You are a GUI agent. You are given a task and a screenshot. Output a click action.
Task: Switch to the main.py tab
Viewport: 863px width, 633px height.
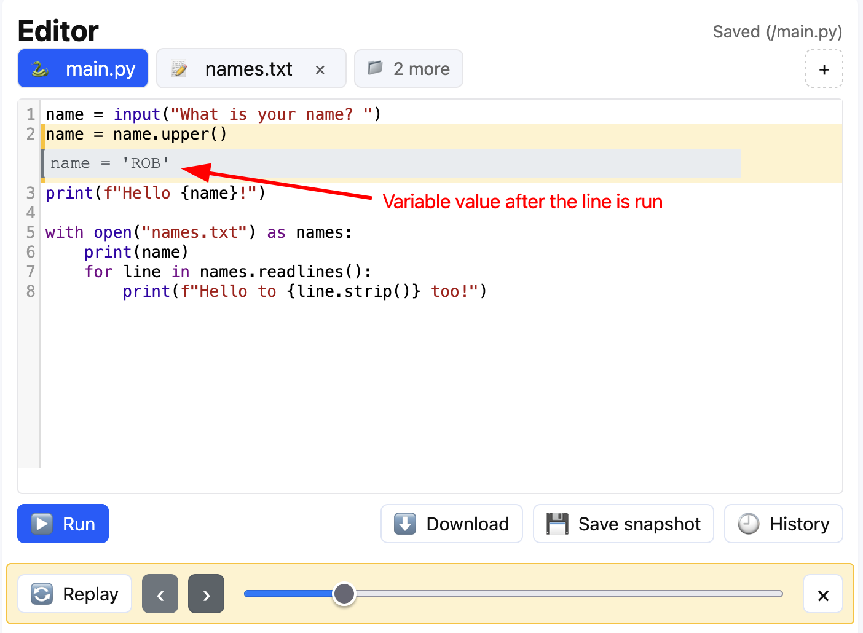(x=100, y=69)
